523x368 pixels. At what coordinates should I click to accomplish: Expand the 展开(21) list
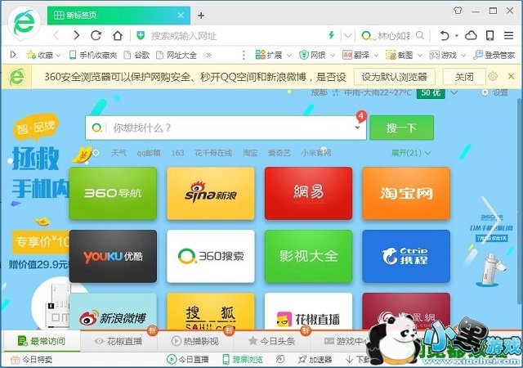(410, 153)
